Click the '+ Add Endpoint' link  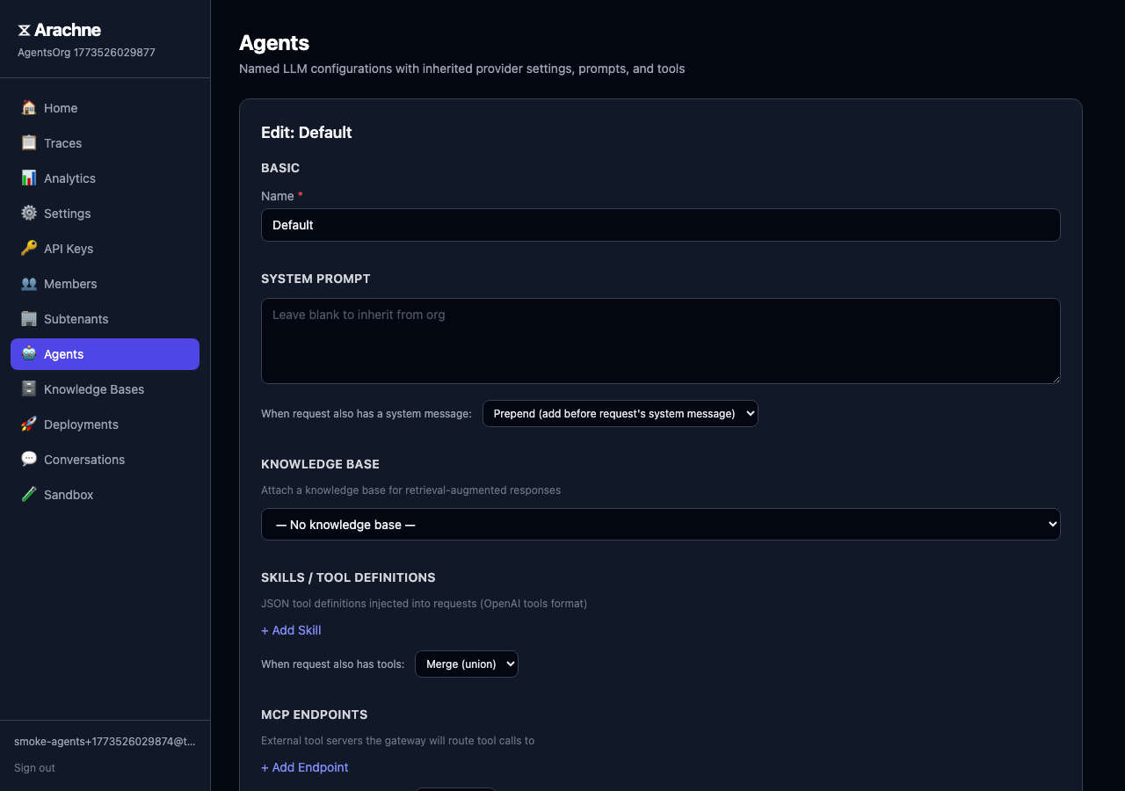(x=304, y=767)
